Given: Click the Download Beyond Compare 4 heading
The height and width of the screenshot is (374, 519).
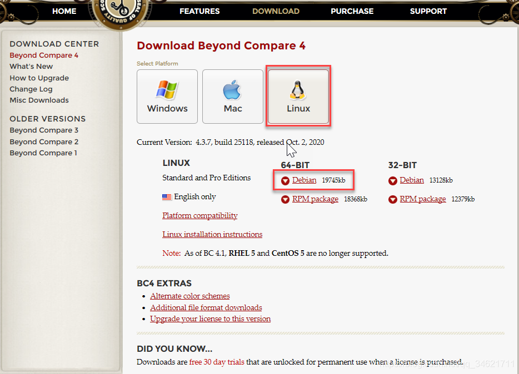Looking at the screenshot, I should (x=221, y=46).
